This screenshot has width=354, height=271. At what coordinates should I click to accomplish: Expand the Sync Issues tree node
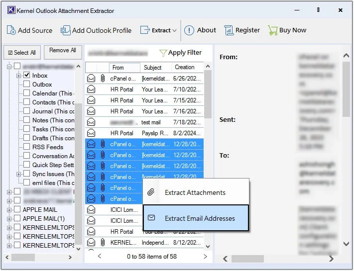(18, 174)
